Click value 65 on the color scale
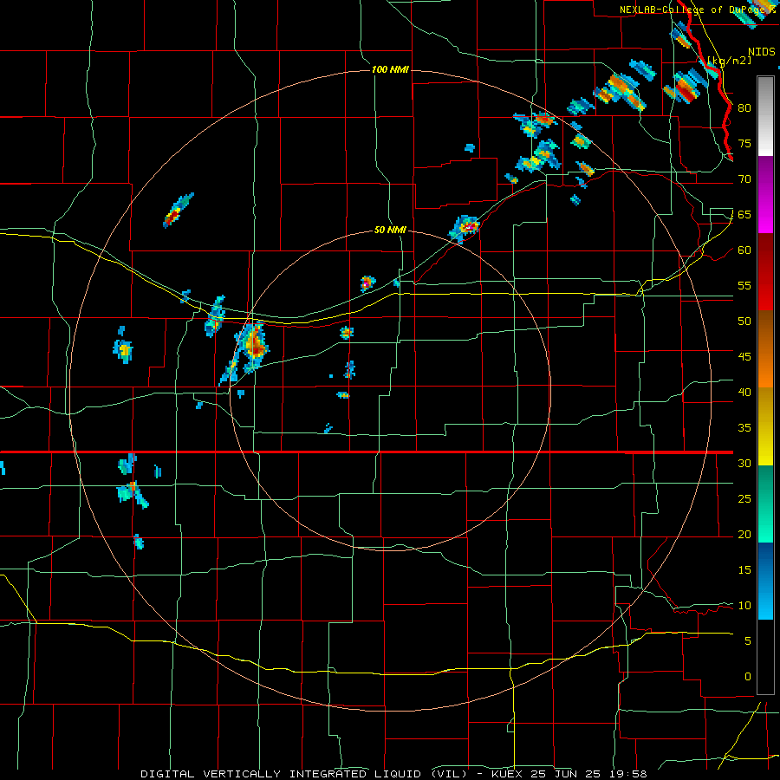This screenshot has height=780, width=780. pyautogui.click(x=744, y=214)
